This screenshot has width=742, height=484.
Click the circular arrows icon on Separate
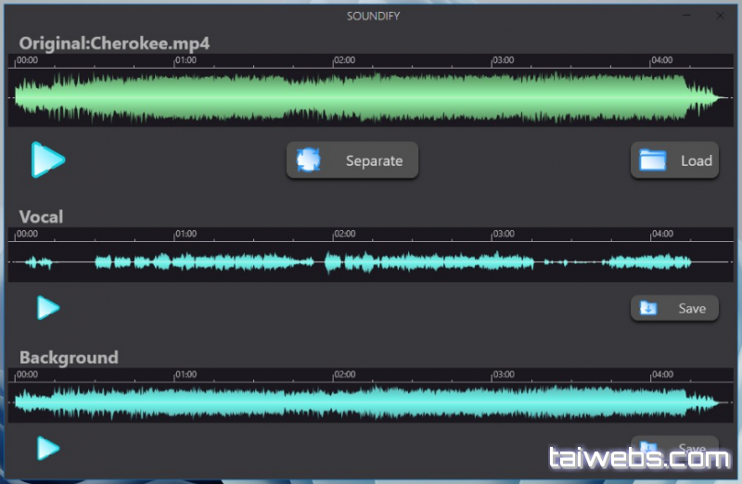click(309, 159)
